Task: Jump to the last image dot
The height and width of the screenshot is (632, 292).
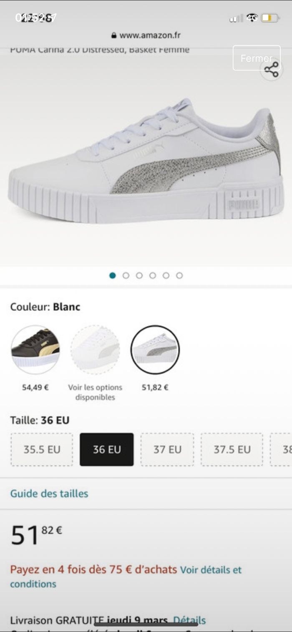Action: 179,275
